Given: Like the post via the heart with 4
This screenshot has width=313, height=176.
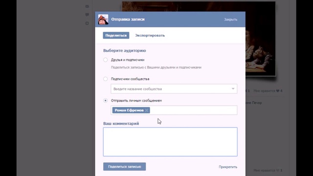Looking at the screenshot, I should coord(278,91).
